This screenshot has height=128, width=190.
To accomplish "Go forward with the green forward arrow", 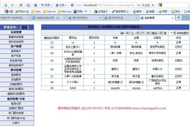I will point(12,5).
